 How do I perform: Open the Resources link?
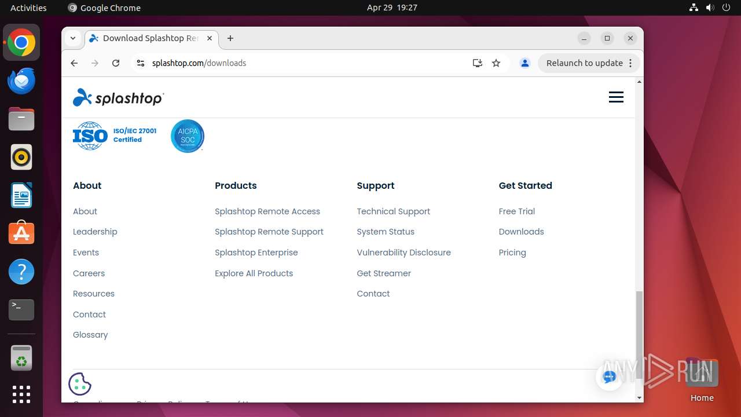(x=94, y=294)
